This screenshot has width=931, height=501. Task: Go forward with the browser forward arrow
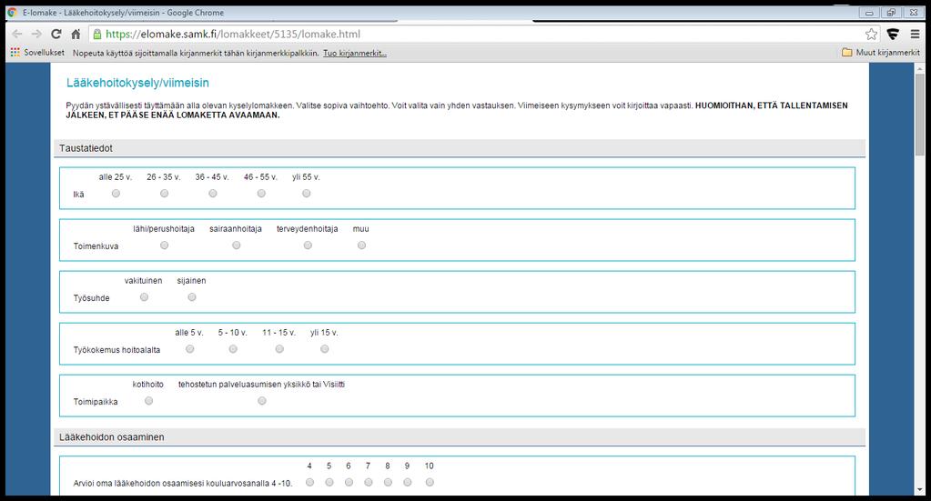[x=36, y=34]
